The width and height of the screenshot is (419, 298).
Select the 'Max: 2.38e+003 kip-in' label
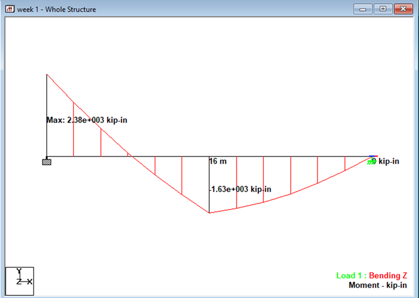[x=87, y=120]
